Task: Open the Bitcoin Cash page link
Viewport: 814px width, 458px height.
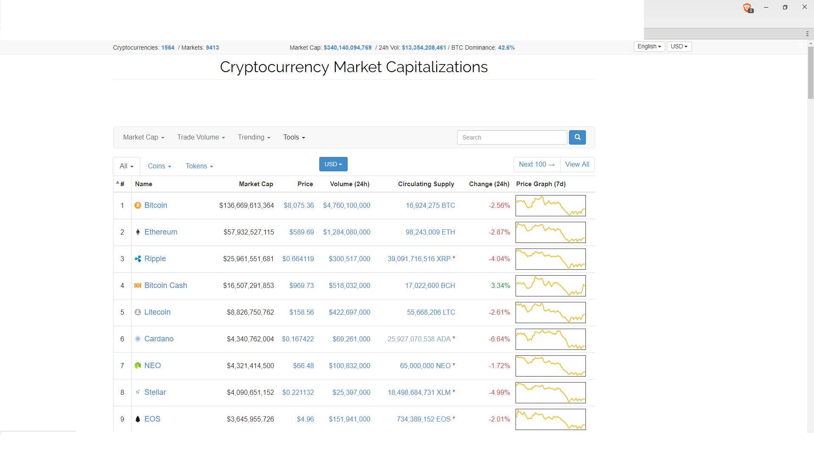Action: [x=166, y=285]
